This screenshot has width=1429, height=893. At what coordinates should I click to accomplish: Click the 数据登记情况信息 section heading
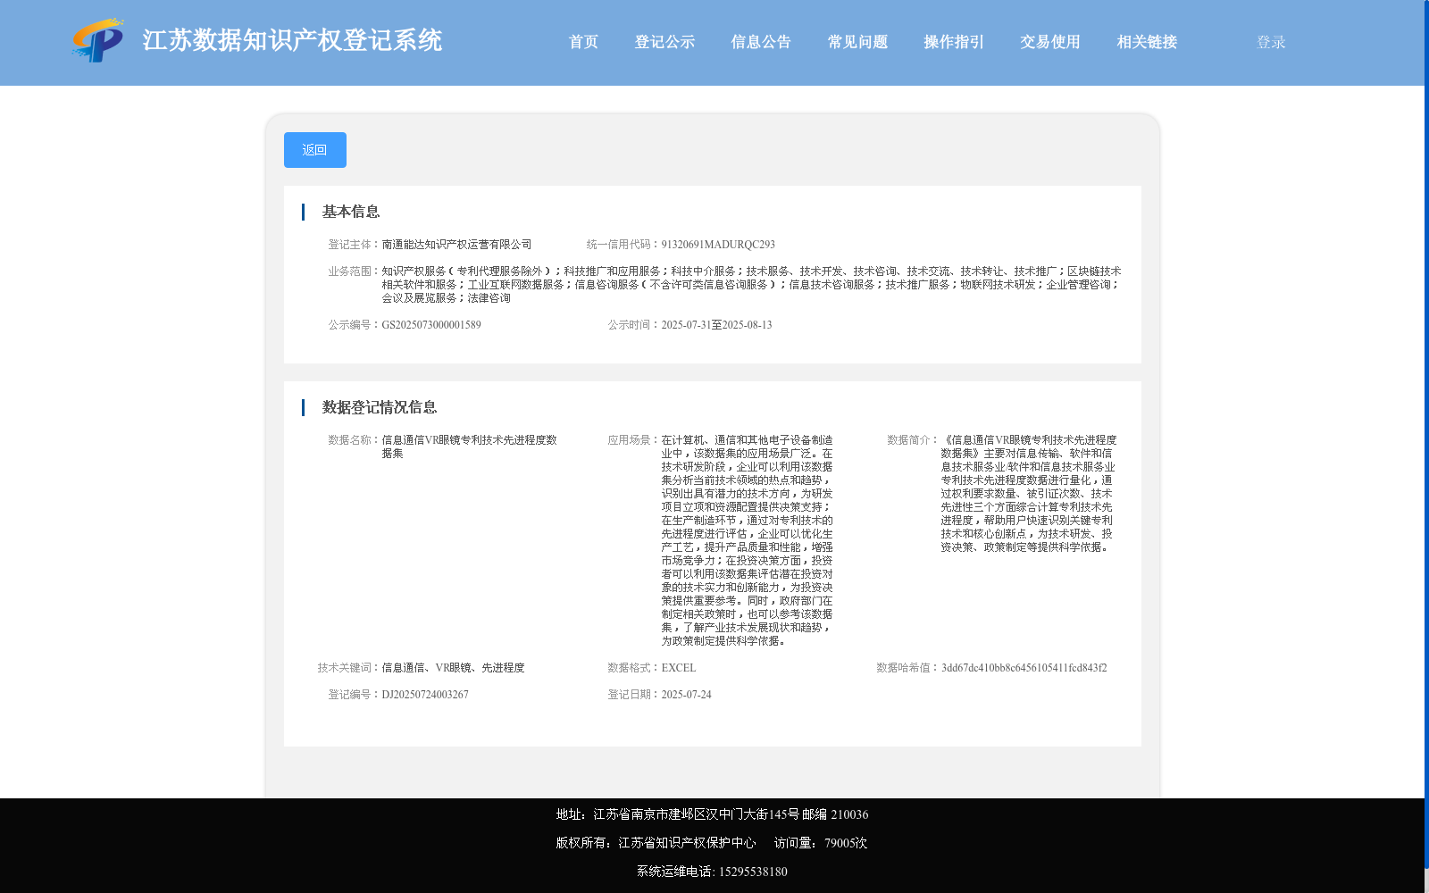point(380,407)
